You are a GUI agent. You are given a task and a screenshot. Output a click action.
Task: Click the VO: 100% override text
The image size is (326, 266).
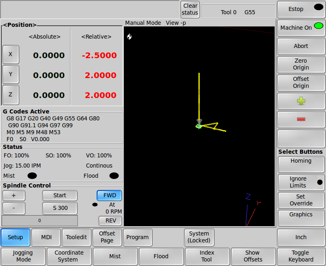[99, 156]
